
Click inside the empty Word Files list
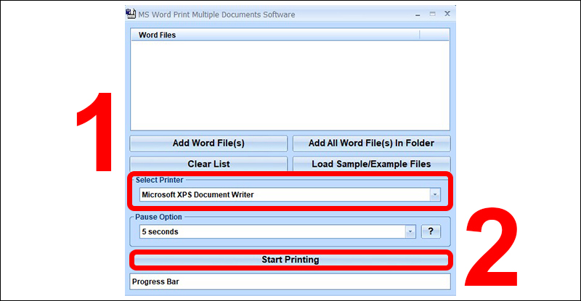click(290, 83)
